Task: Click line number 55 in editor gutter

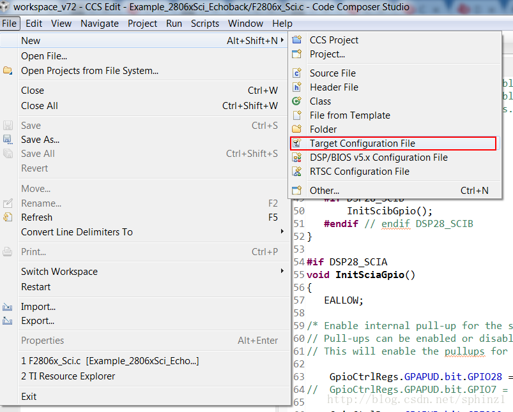Action: [x=299, y=275]
